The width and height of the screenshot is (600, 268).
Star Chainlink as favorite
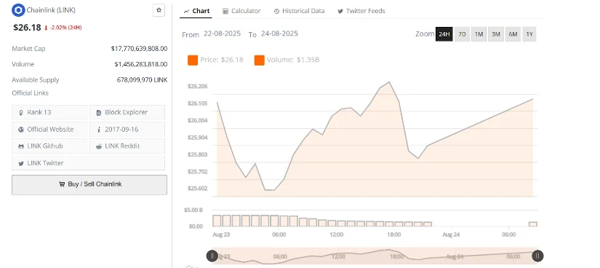[159, 10]
